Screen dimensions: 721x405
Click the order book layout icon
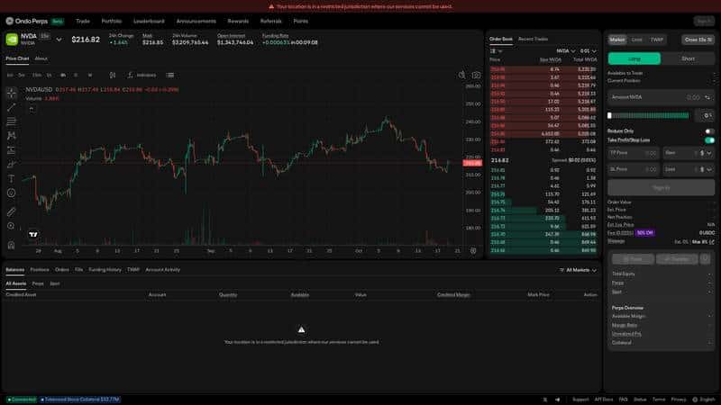496,51
